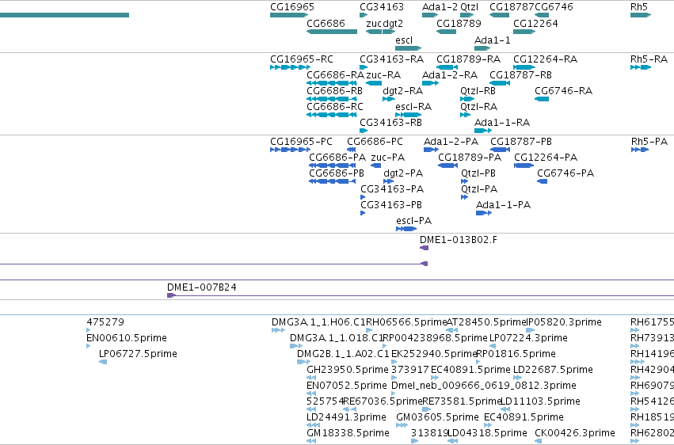
Task: Click transcript Ada1-1-RA
Action: (482, 131)
